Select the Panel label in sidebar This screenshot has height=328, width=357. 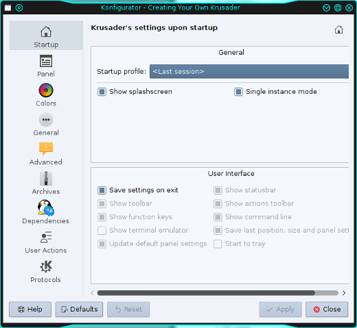[x=46, y=74]
